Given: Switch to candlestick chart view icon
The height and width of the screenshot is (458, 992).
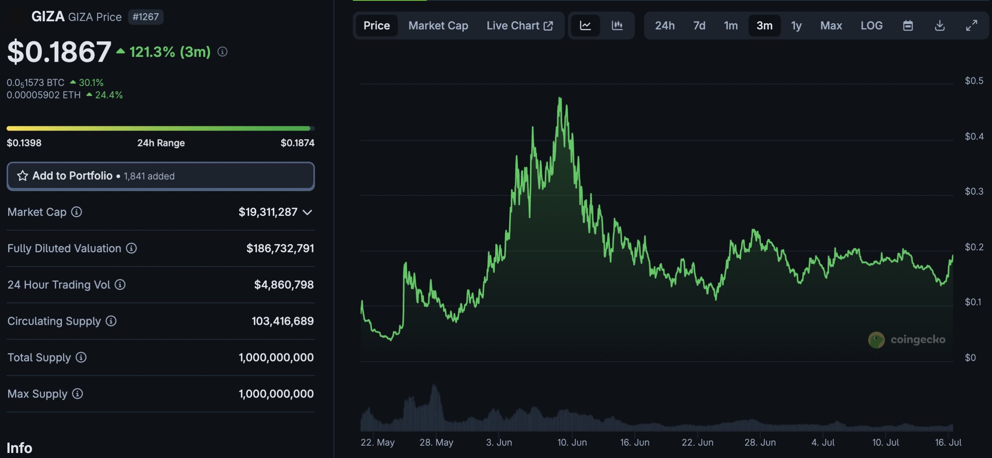Looking at the screenshot, I should pos(617,26).
